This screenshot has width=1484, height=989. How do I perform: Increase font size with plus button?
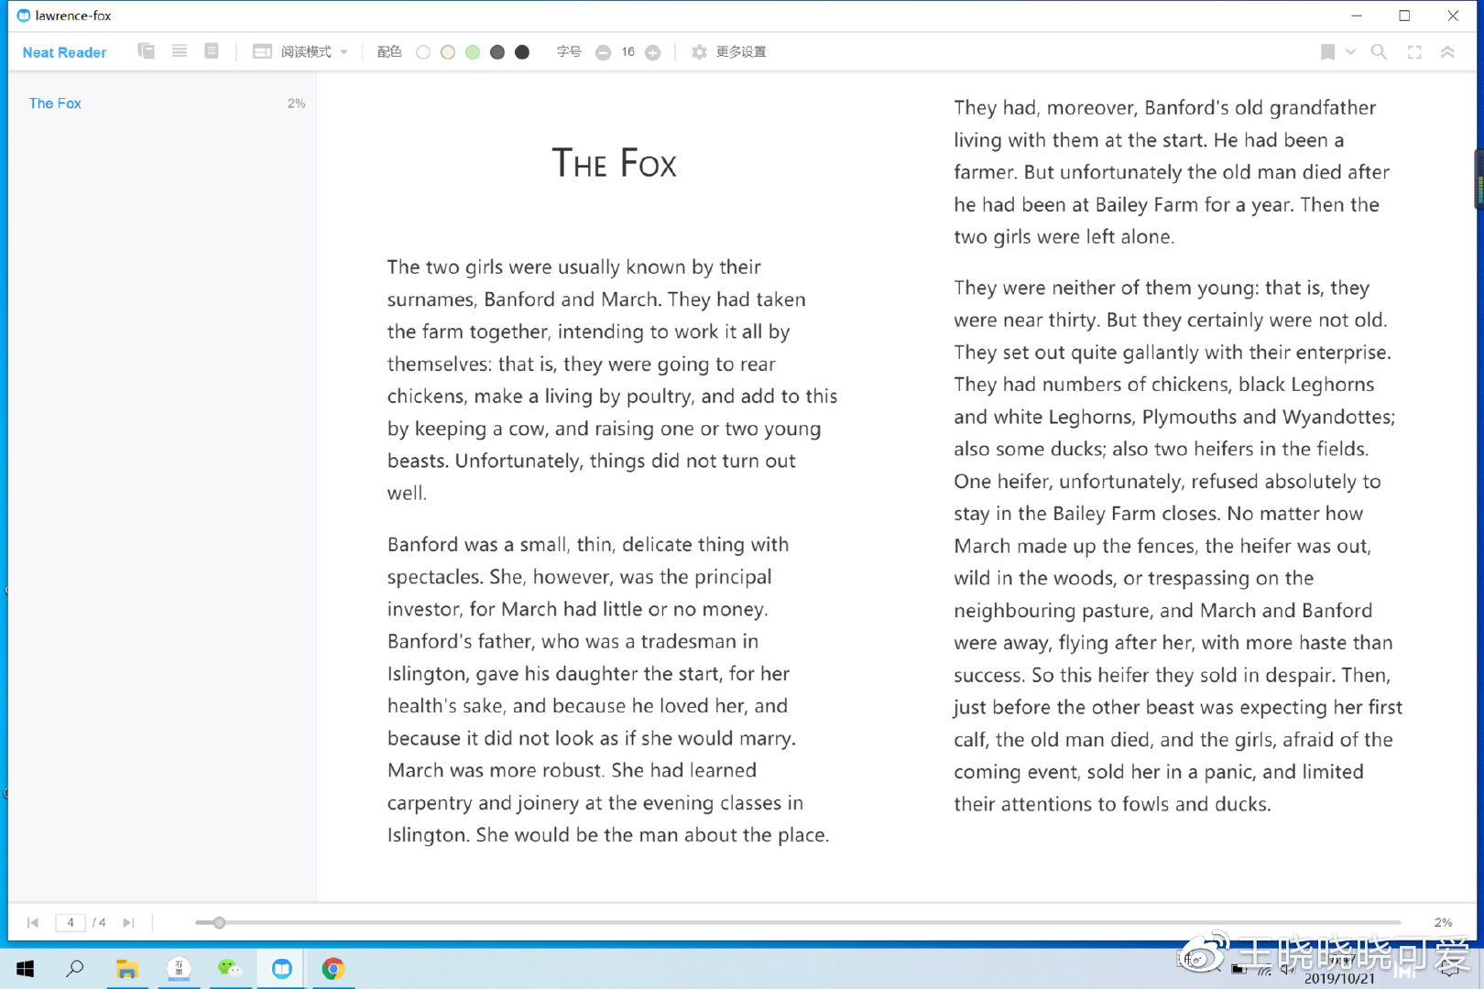[x=652, y=52]
